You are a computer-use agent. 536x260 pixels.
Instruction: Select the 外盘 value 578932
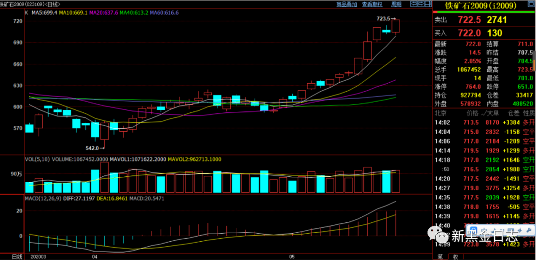pos(469,104)
